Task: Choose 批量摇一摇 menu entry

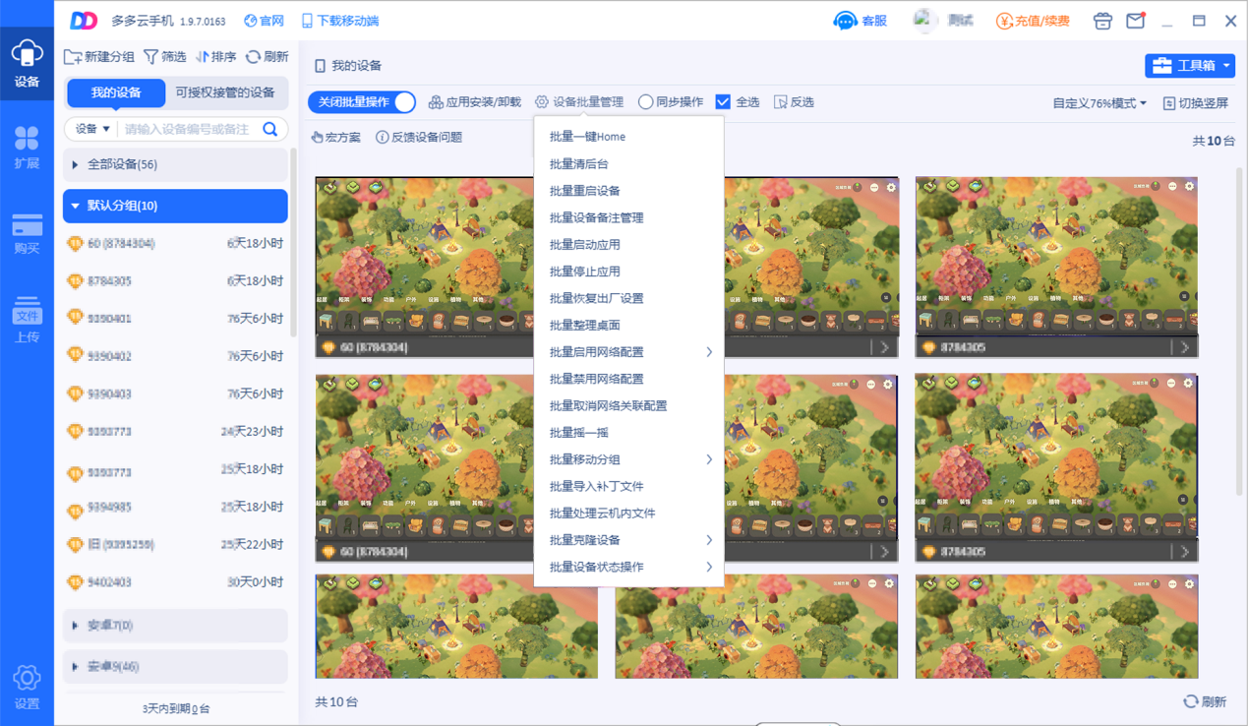Action: click(628, 433)
